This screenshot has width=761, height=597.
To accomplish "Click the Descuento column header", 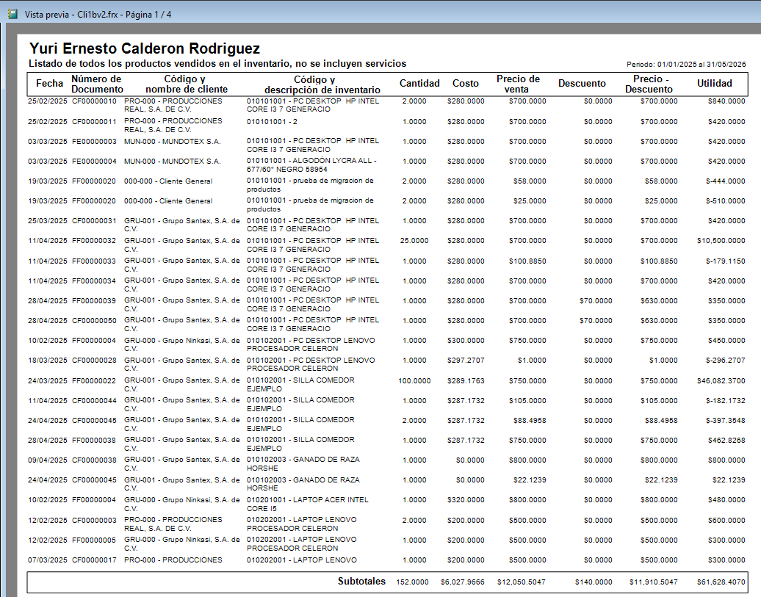I will coord(582,84).
